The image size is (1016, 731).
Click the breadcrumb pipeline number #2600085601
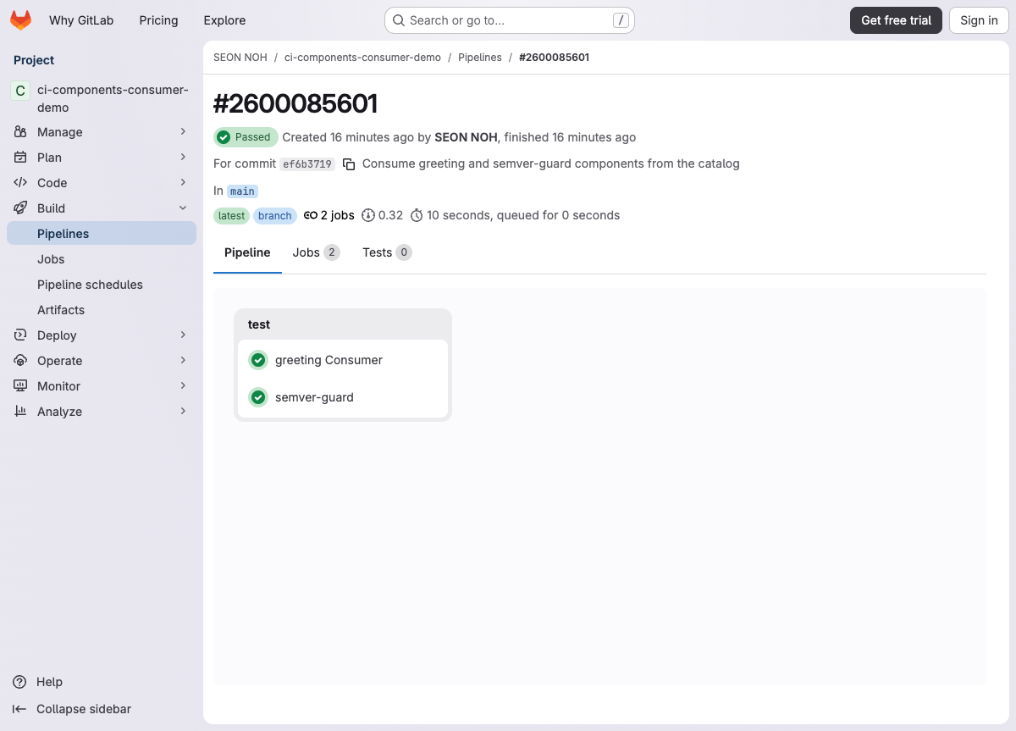[554, 58]
